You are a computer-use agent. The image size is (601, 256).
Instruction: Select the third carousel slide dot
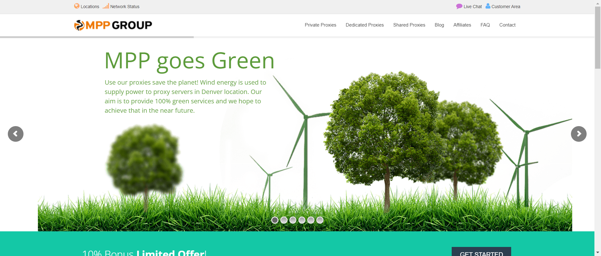pos(293,220)
